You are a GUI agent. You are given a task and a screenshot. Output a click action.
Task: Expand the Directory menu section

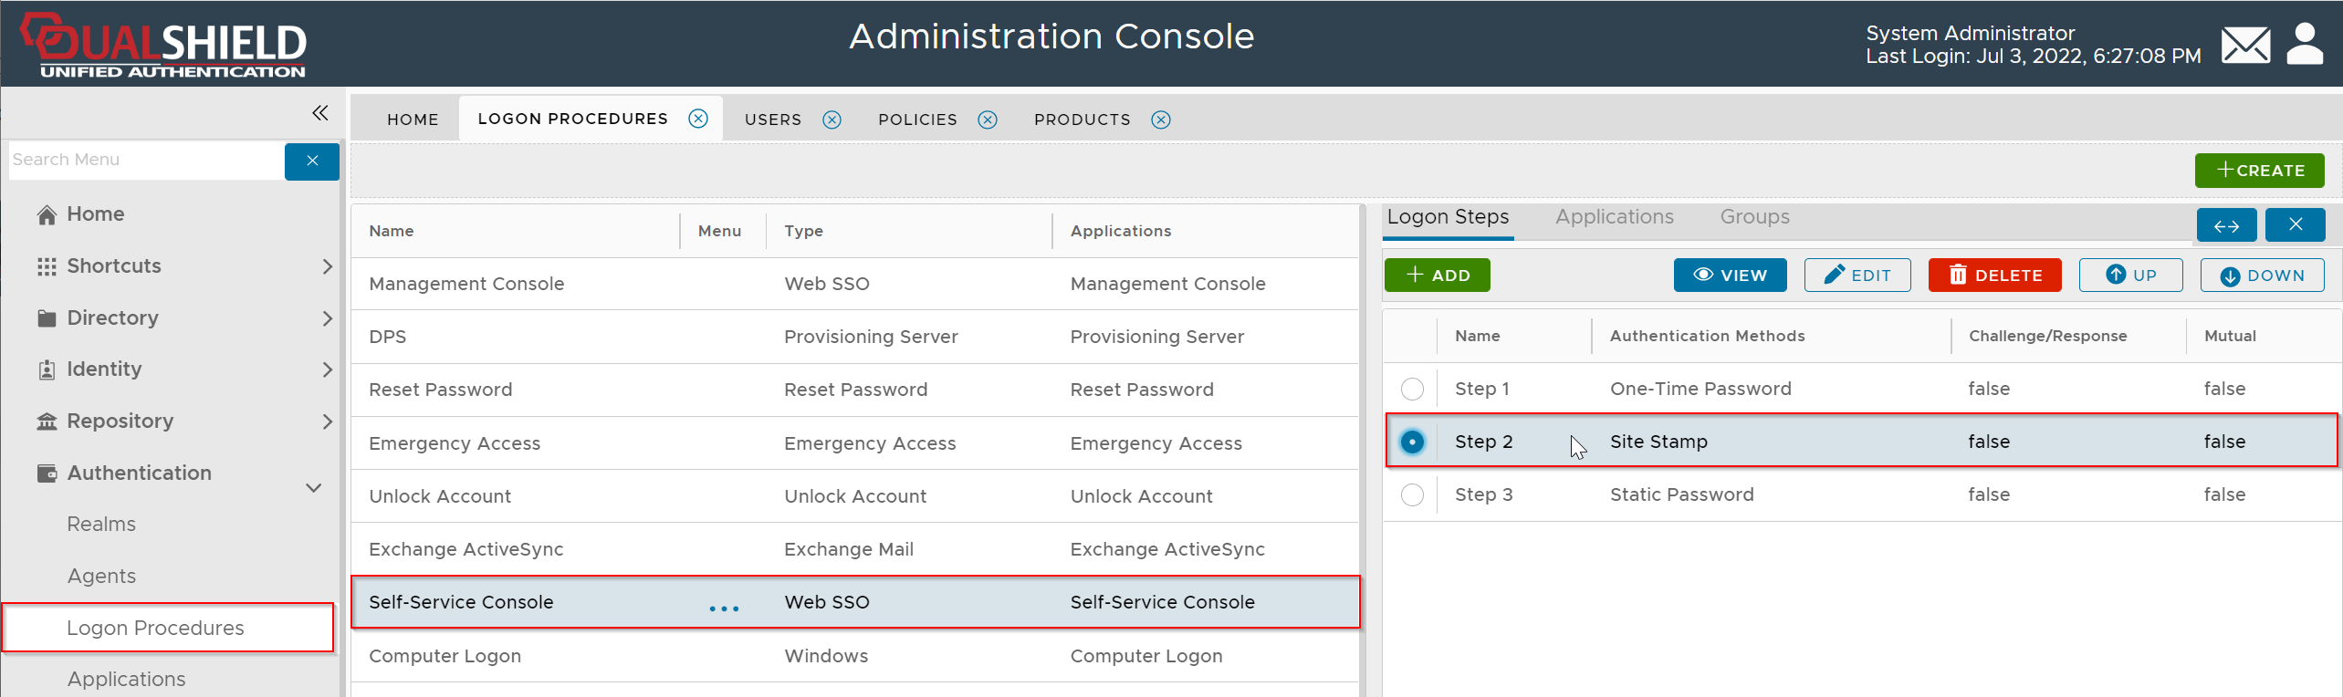(x=327, y=318)
